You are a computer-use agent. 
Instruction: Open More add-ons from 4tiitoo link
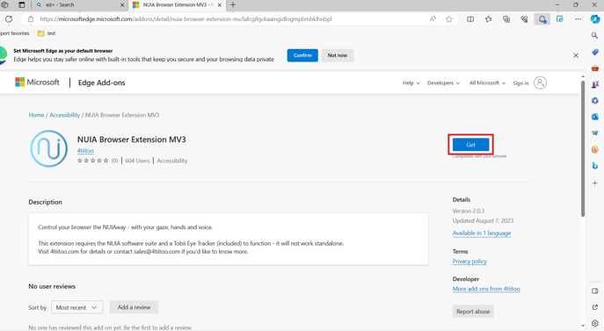pos(486,289)
